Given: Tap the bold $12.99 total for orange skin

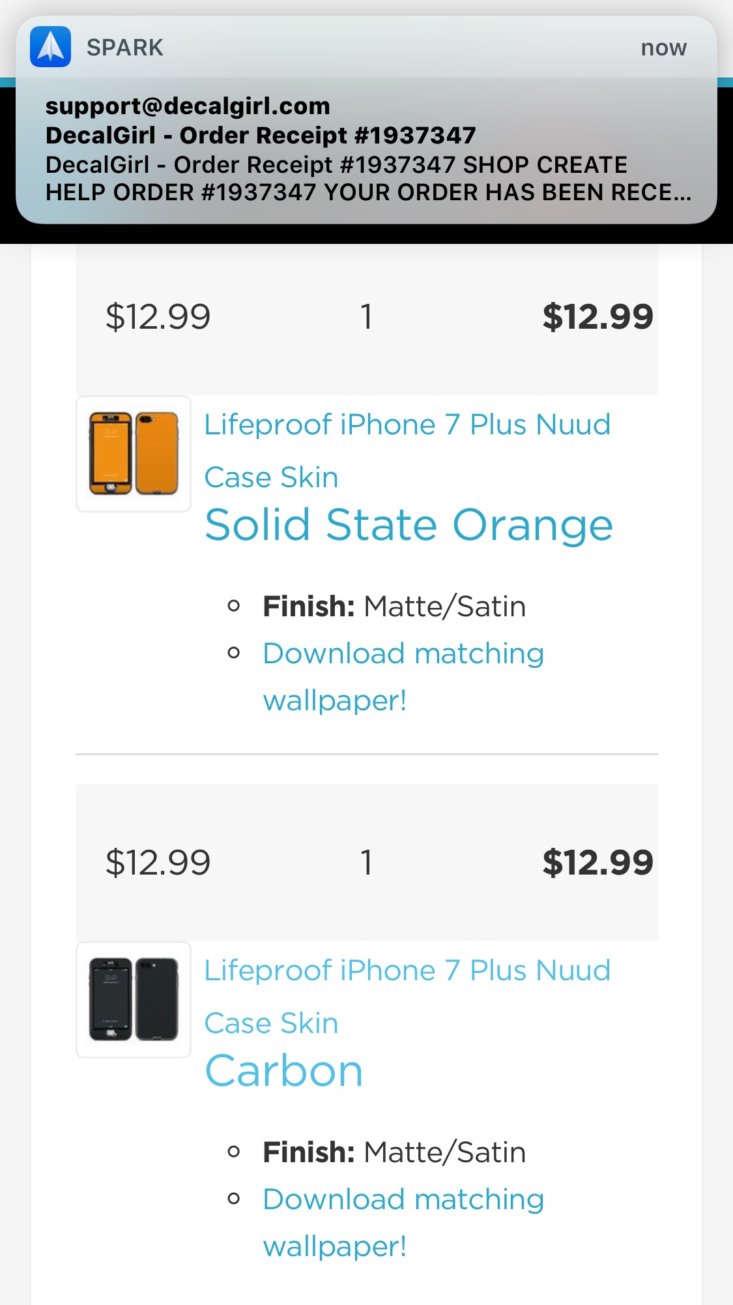Looking at the screenshot, I should point(597,317).
